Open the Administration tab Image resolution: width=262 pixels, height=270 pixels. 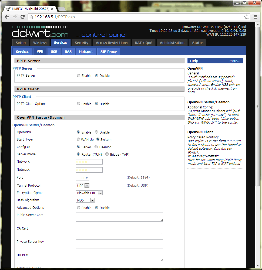(x=172, y=43)
